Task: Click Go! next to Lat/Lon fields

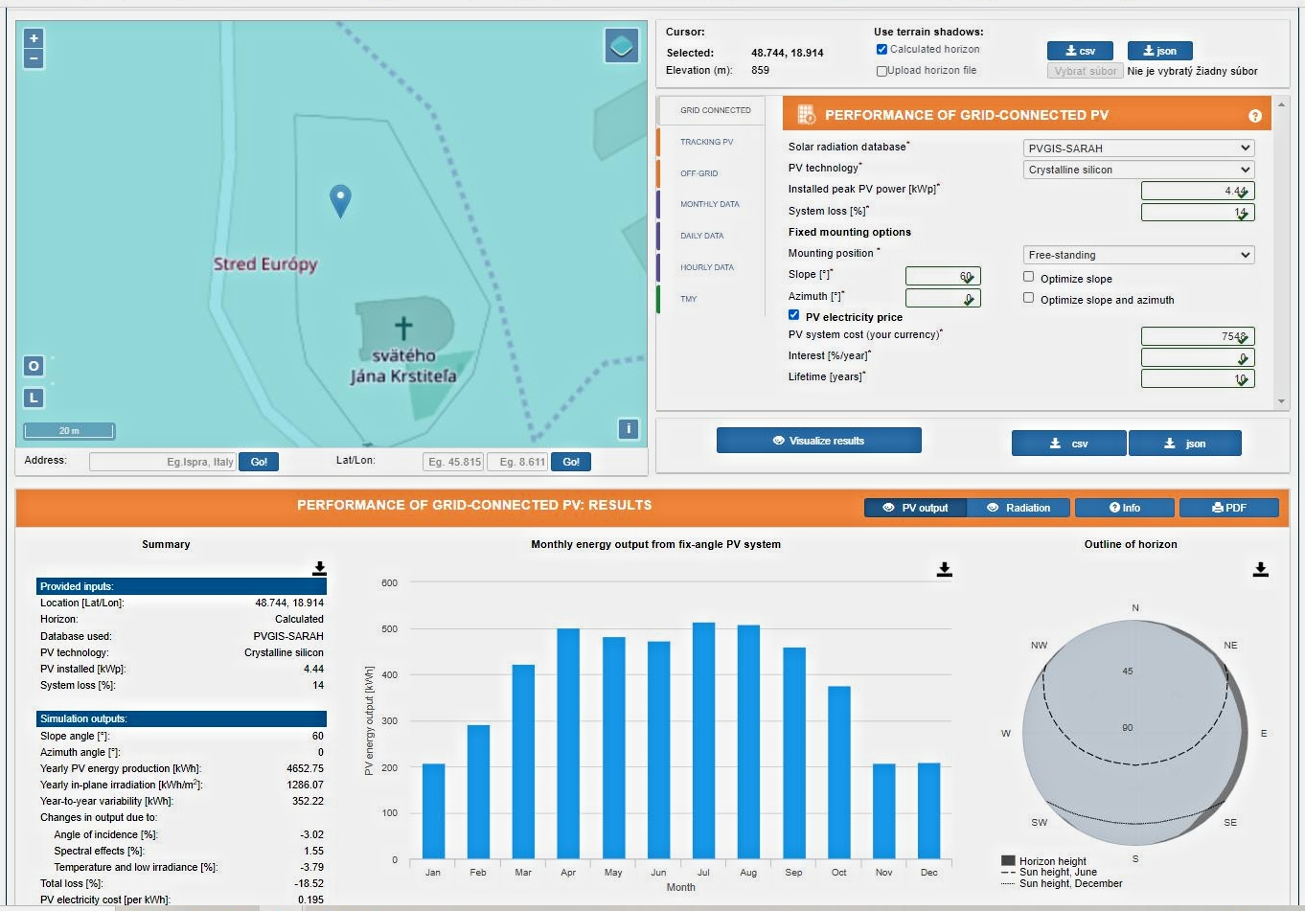Action: (x=571, y=462)
